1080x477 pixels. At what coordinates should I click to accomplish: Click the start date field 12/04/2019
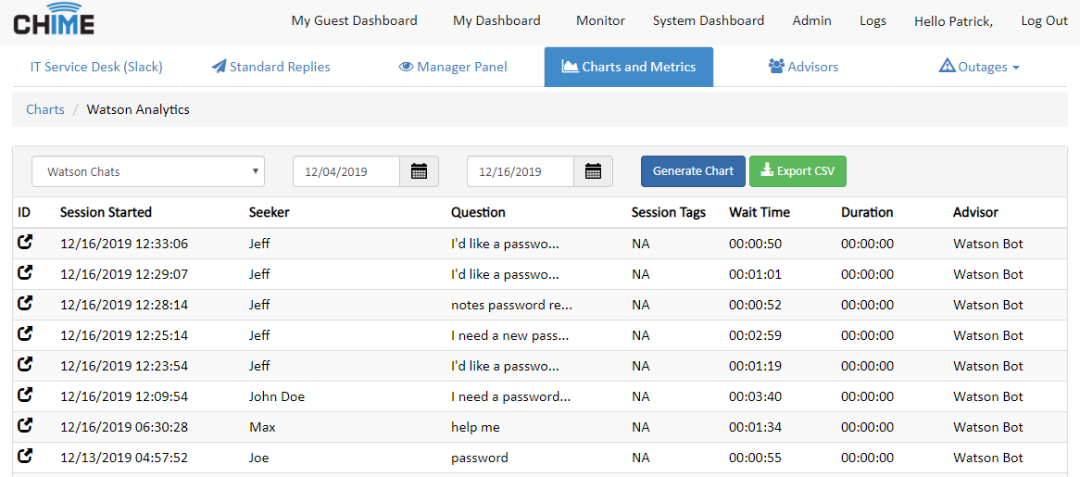click(346, 171)
